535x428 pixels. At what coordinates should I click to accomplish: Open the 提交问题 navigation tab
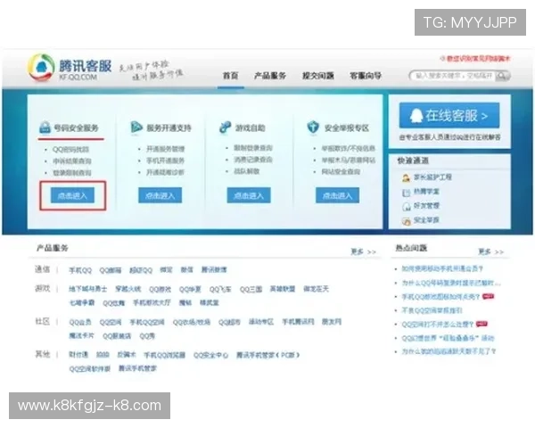317,76
